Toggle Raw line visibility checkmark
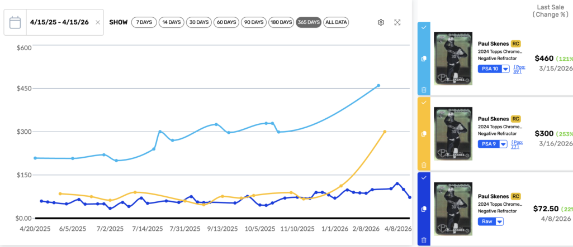This screenshot has height=247, width=573. point(424,177)
